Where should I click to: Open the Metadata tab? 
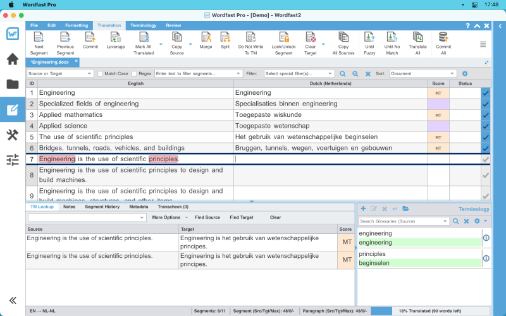click(x=139, y=207)
